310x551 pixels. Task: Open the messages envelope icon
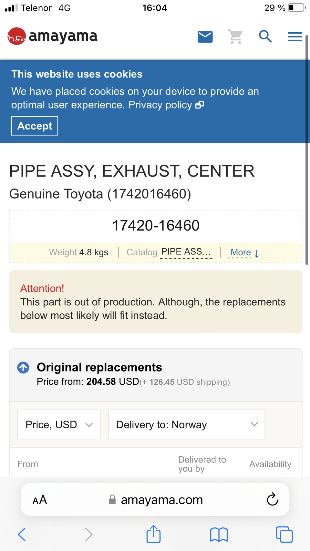click(205, 36)
